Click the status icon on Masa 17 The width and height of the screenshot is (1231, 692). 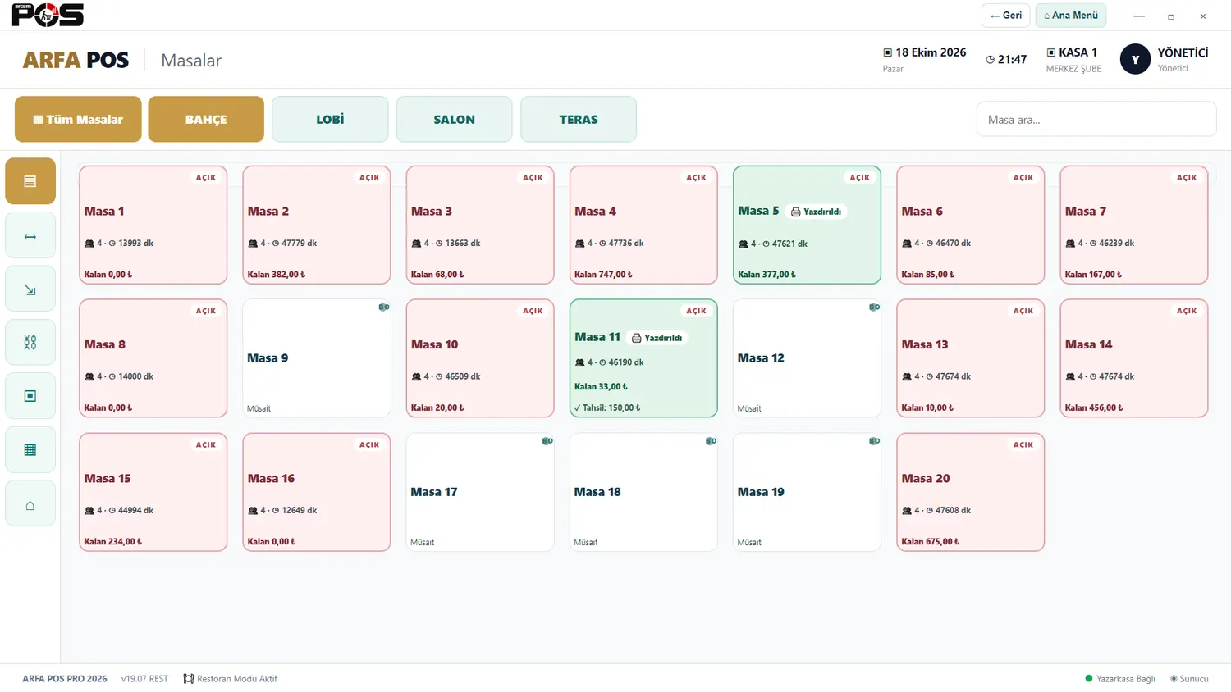[547, 441]
